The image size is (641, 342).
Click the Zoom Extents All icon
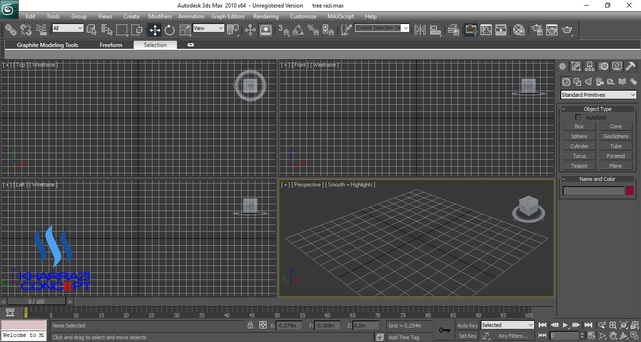(634, 325)
